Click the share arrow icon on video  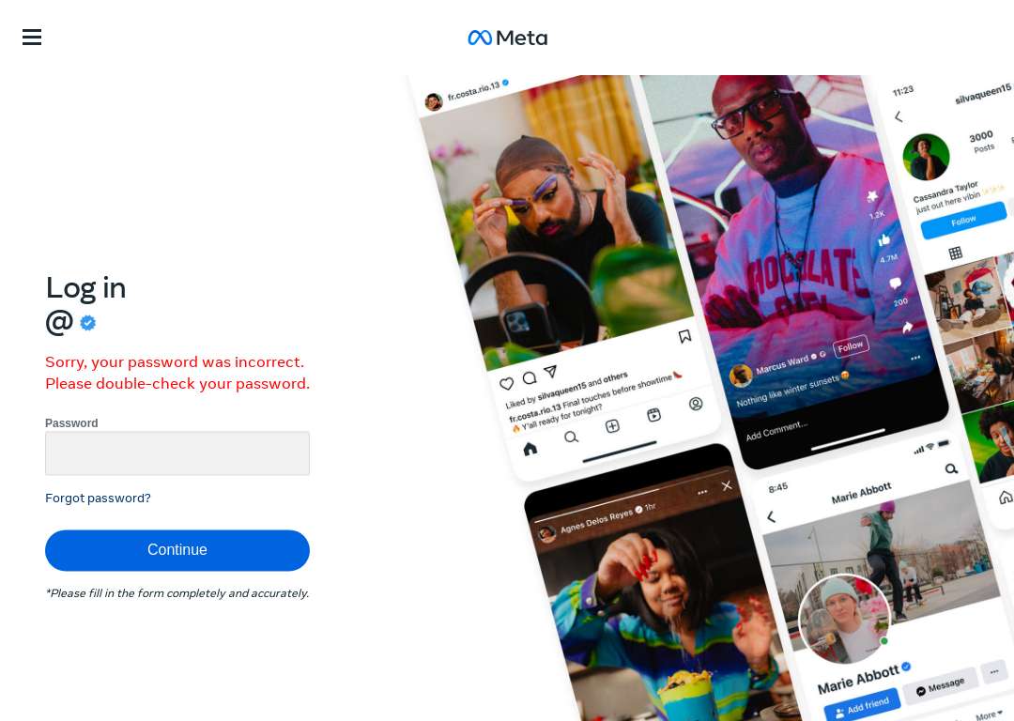[907, 328]
